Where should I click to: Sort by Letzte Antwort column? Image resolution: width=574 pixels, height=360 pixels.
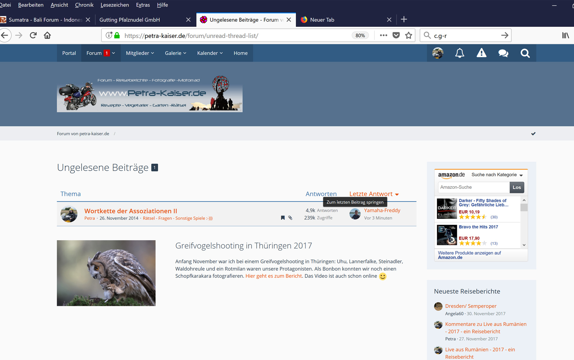coord(371,194)
